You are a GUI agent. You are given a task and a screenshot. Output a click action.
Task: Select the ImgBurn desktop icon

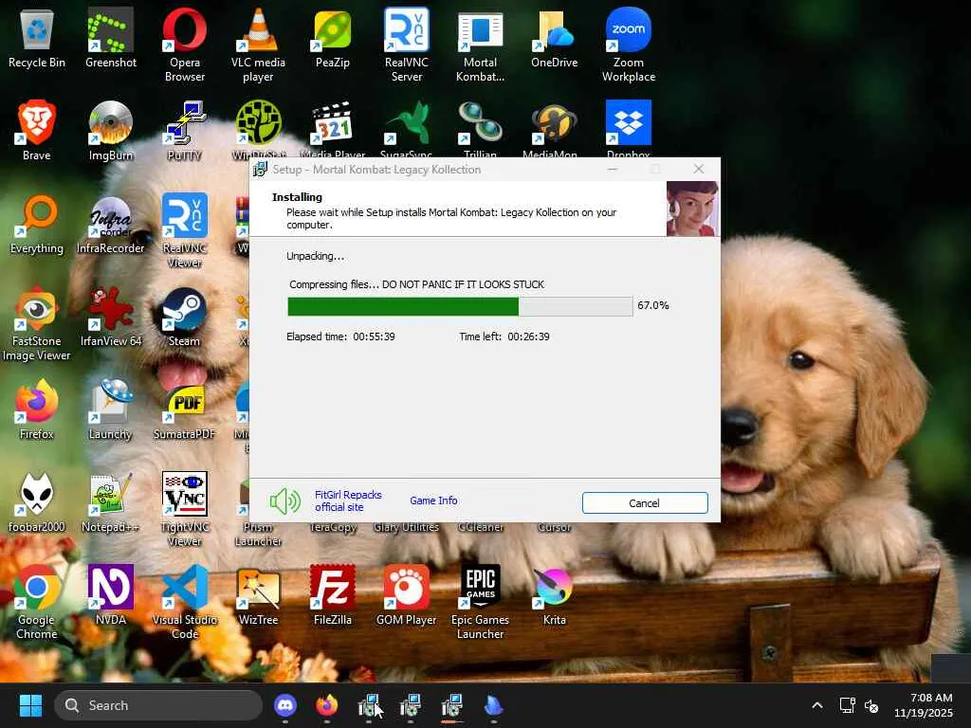coord(110,131)
